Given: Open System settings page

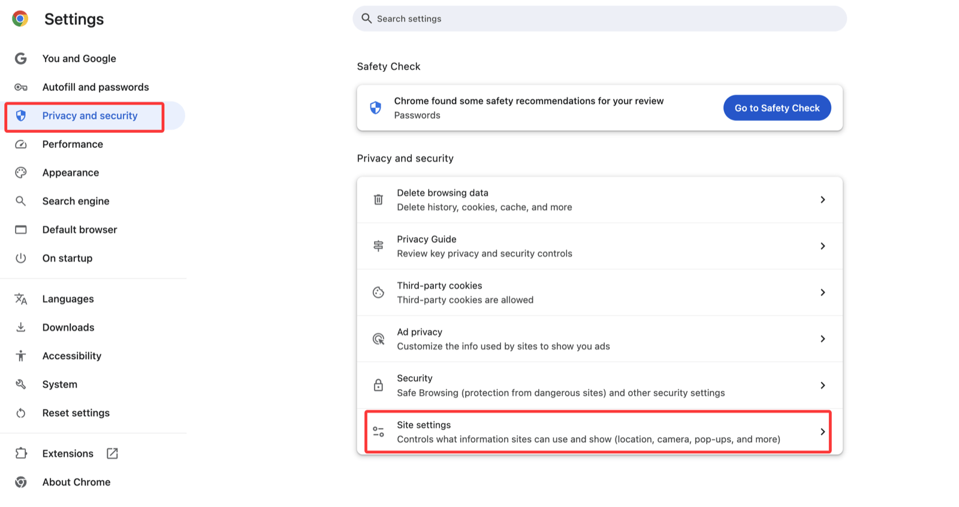Looking at the screenshot, I should 60,384.
